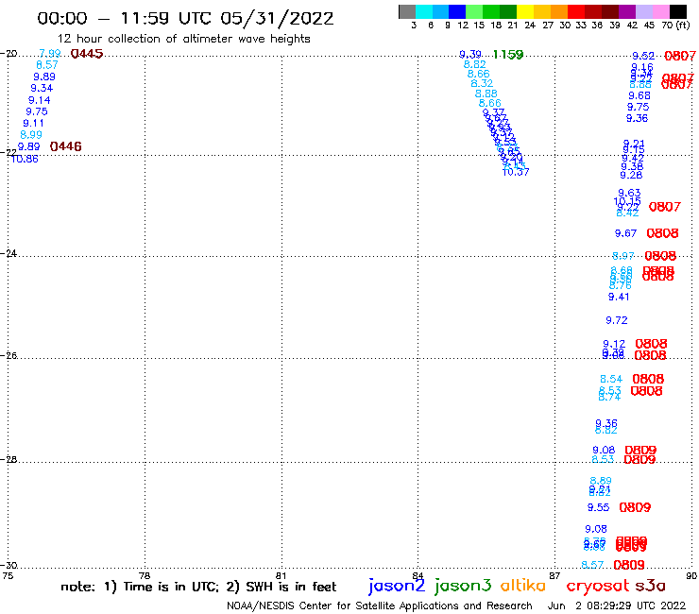
Task: Select the red 'cryosat' satellite label
Action: click(x=598, y=586)
